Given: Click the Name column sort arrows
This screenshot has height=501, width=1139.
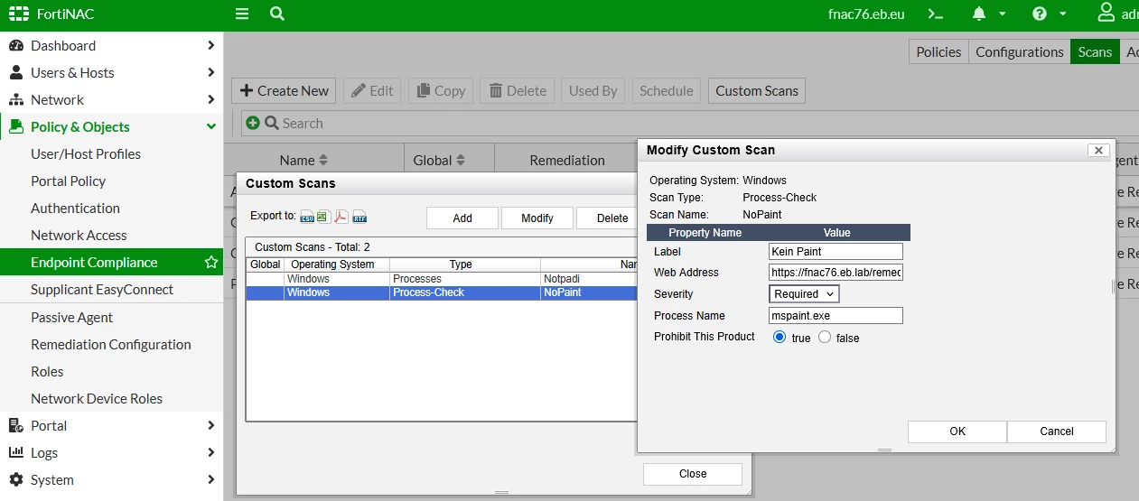Looking at the screenshot, I should [323, 161].
